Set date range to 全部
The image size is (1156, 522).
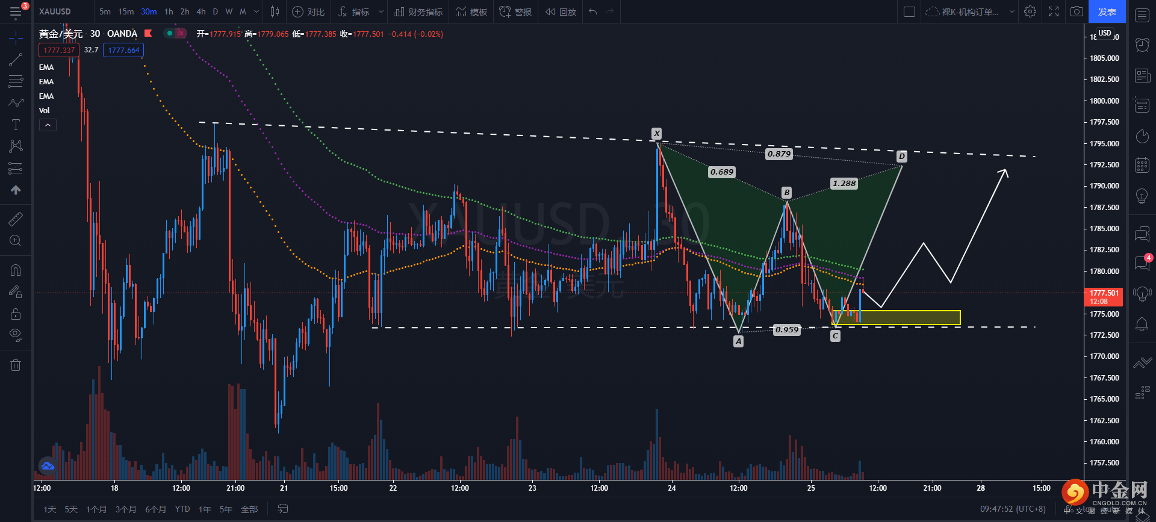pos(249,509)
